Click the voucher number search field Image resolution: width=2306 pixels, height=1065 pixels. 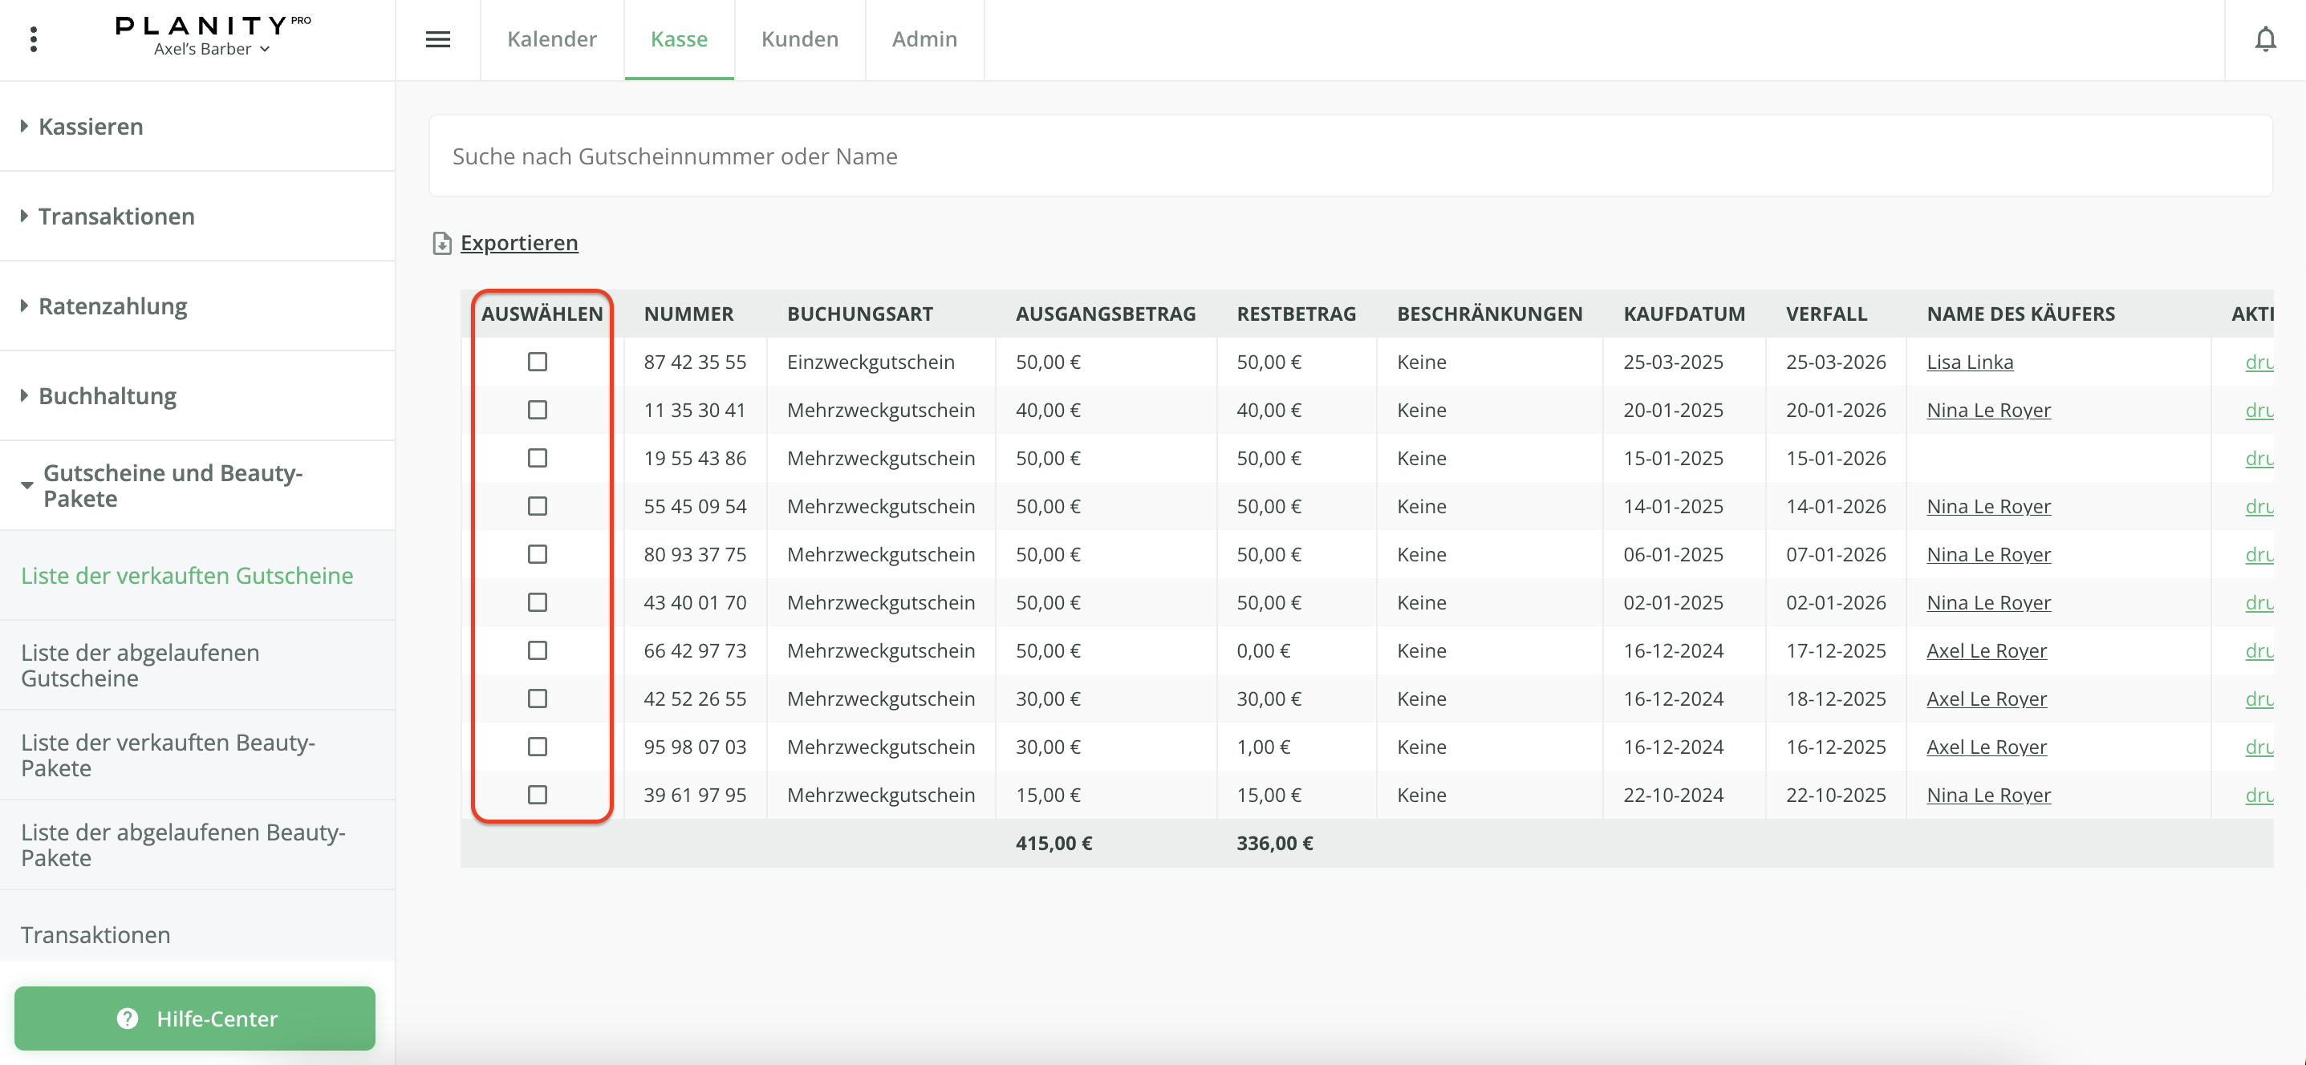(1350, 156)
